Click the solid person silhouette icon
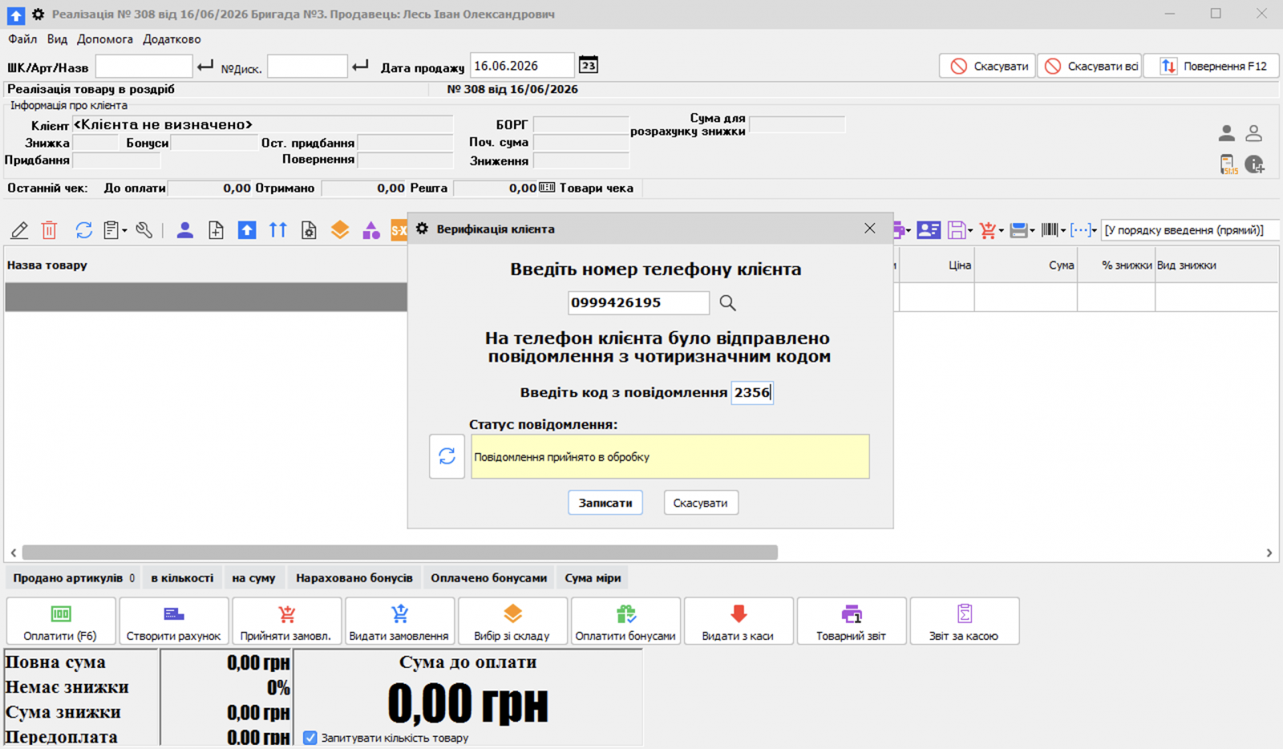1283x749 pixels. point(1227,133)
